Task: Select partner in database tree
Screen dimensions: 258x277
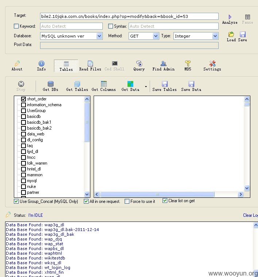Action: pyautogui.click(x=33, y=192)
